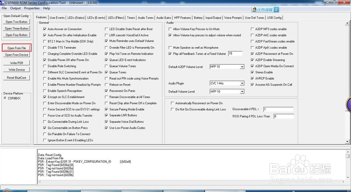Click 'Data: Load From File' log line
351x192 pixels.
pyautogui.click(x=51, y=158)
